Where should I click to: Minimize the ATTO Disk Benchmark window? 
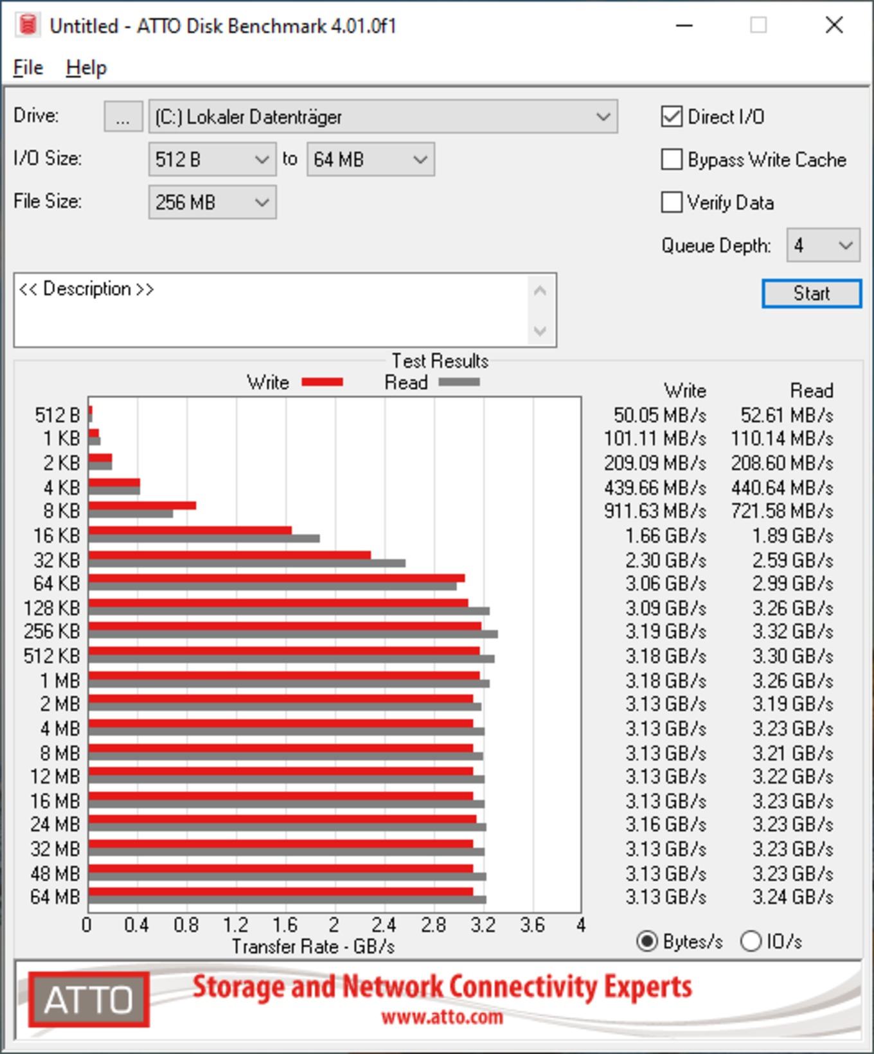[x=684, y=25]
